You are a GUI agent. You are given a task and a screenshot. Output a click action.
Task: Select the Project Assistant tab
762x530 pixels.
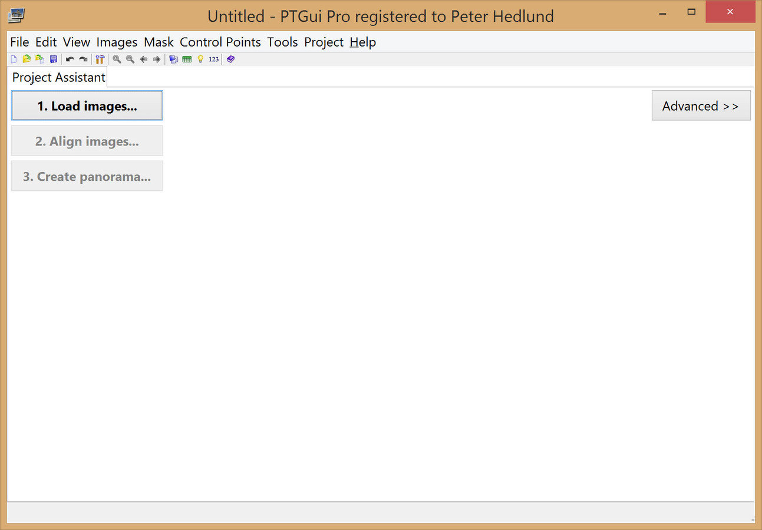click(x=58, y=77)
